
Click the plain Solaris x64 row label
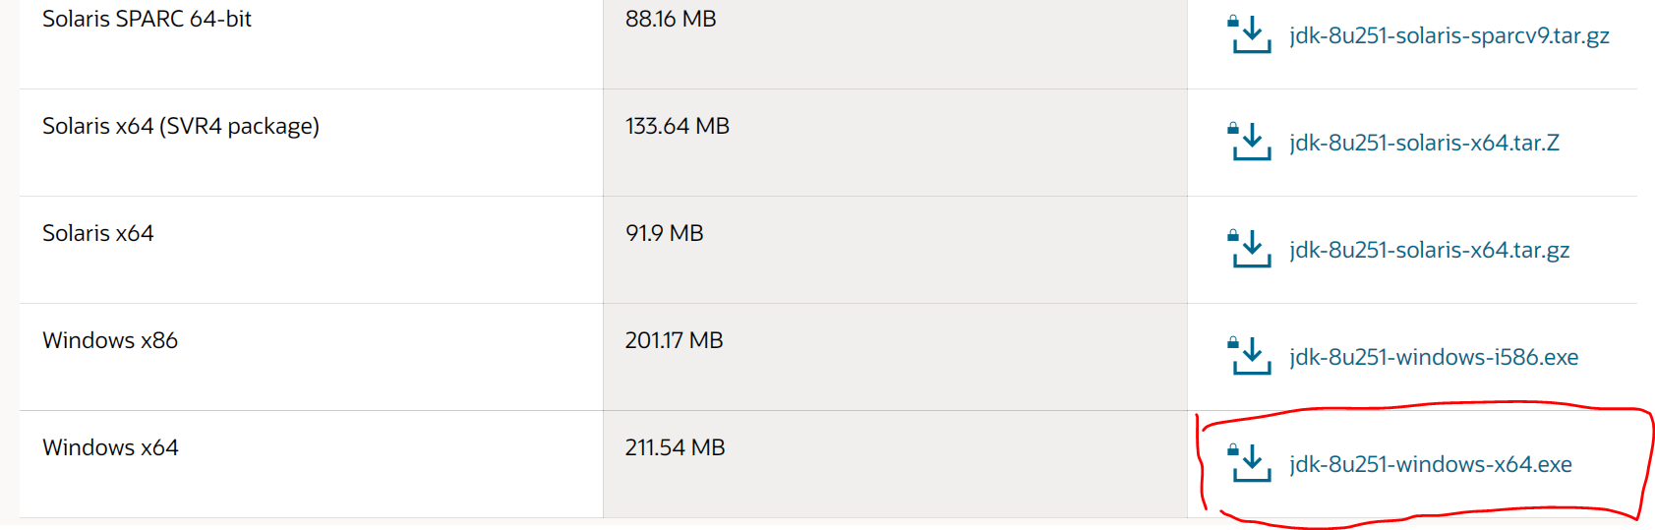pos(97,233)
